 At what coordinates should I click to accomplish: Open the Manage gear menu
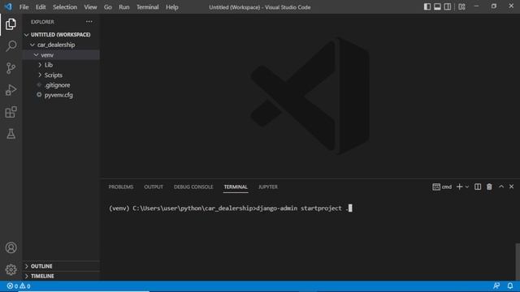pos(11,269)
